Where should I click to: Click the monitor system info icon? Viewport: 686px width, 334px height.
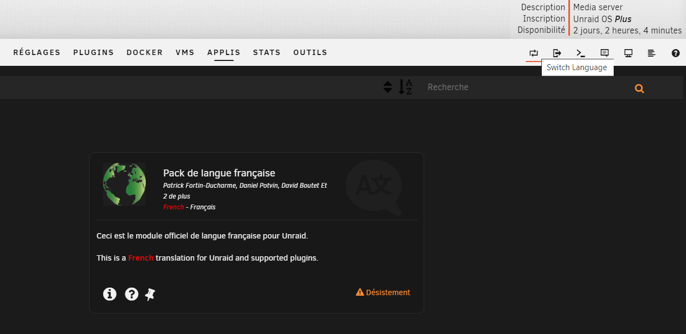point(628,53)
